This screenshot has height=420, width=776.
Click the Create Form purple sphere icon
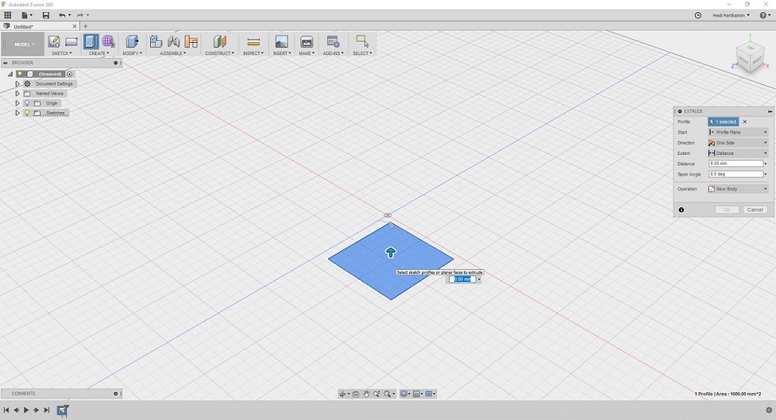coord(109,41)
